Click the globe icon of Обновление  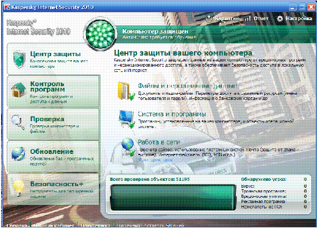18,154
